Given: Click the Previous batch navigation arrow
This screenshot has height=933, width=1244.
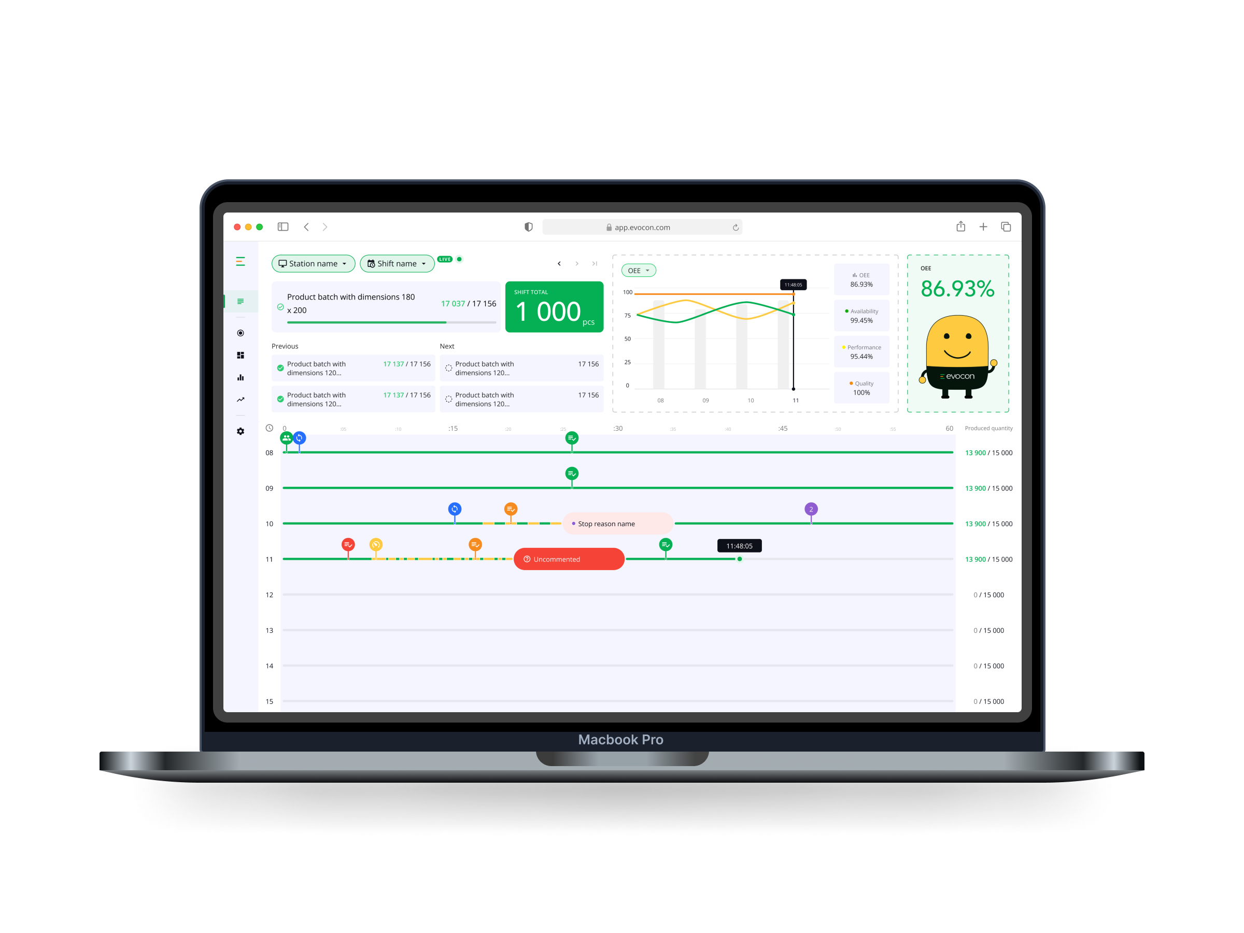Looking at the screenshot, I should pyautogui.click(x=558, y=264).
